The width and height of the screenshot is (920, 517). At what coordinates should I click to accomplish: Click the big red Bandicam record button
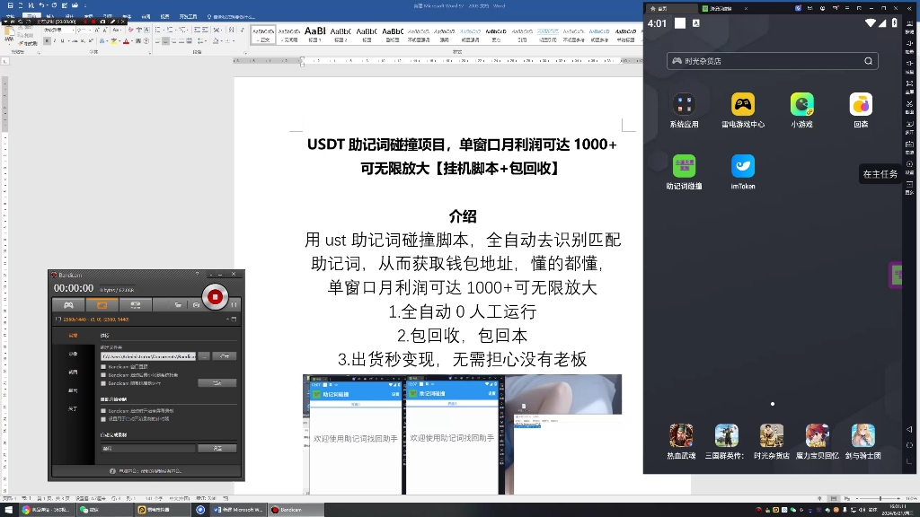pos(215,296)
